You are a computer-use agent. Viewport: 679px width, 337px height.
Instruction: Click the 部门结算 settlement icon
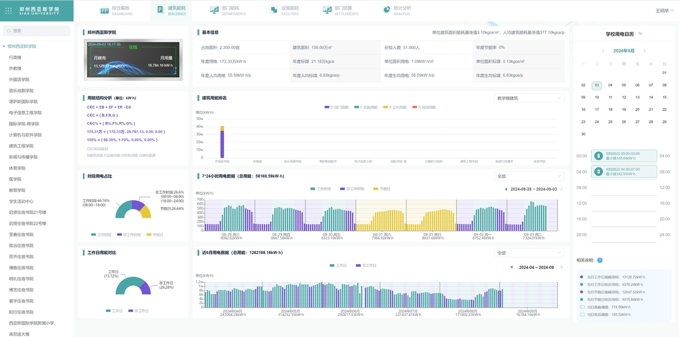[327, 10]
